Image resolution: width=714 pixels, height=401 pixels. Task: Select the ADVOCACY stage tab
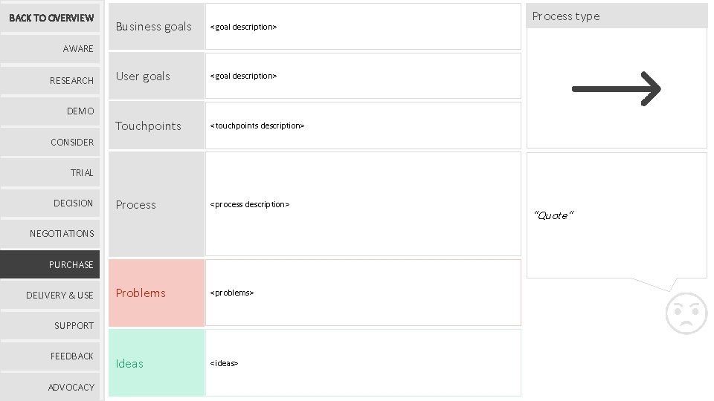[51, 387]
